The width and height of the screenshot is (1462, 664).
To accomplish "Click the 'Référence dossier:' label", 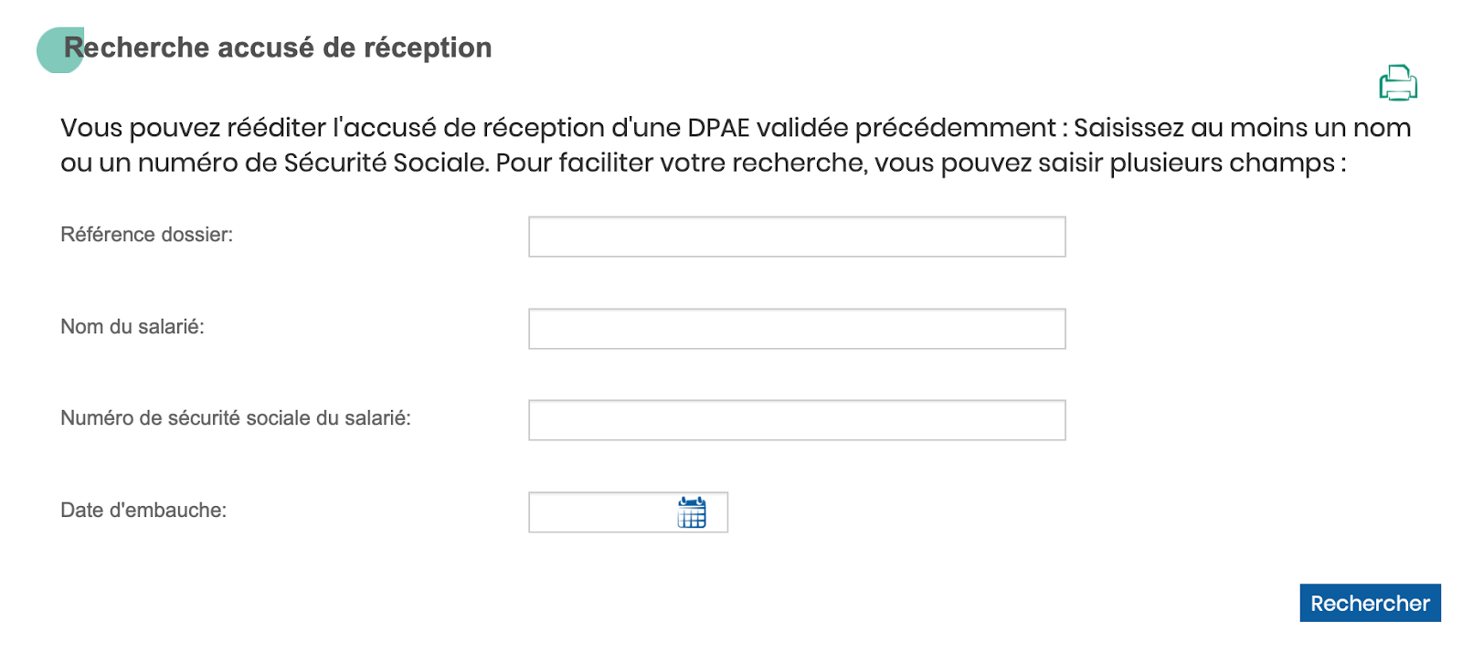I will (x=147, y=235).
